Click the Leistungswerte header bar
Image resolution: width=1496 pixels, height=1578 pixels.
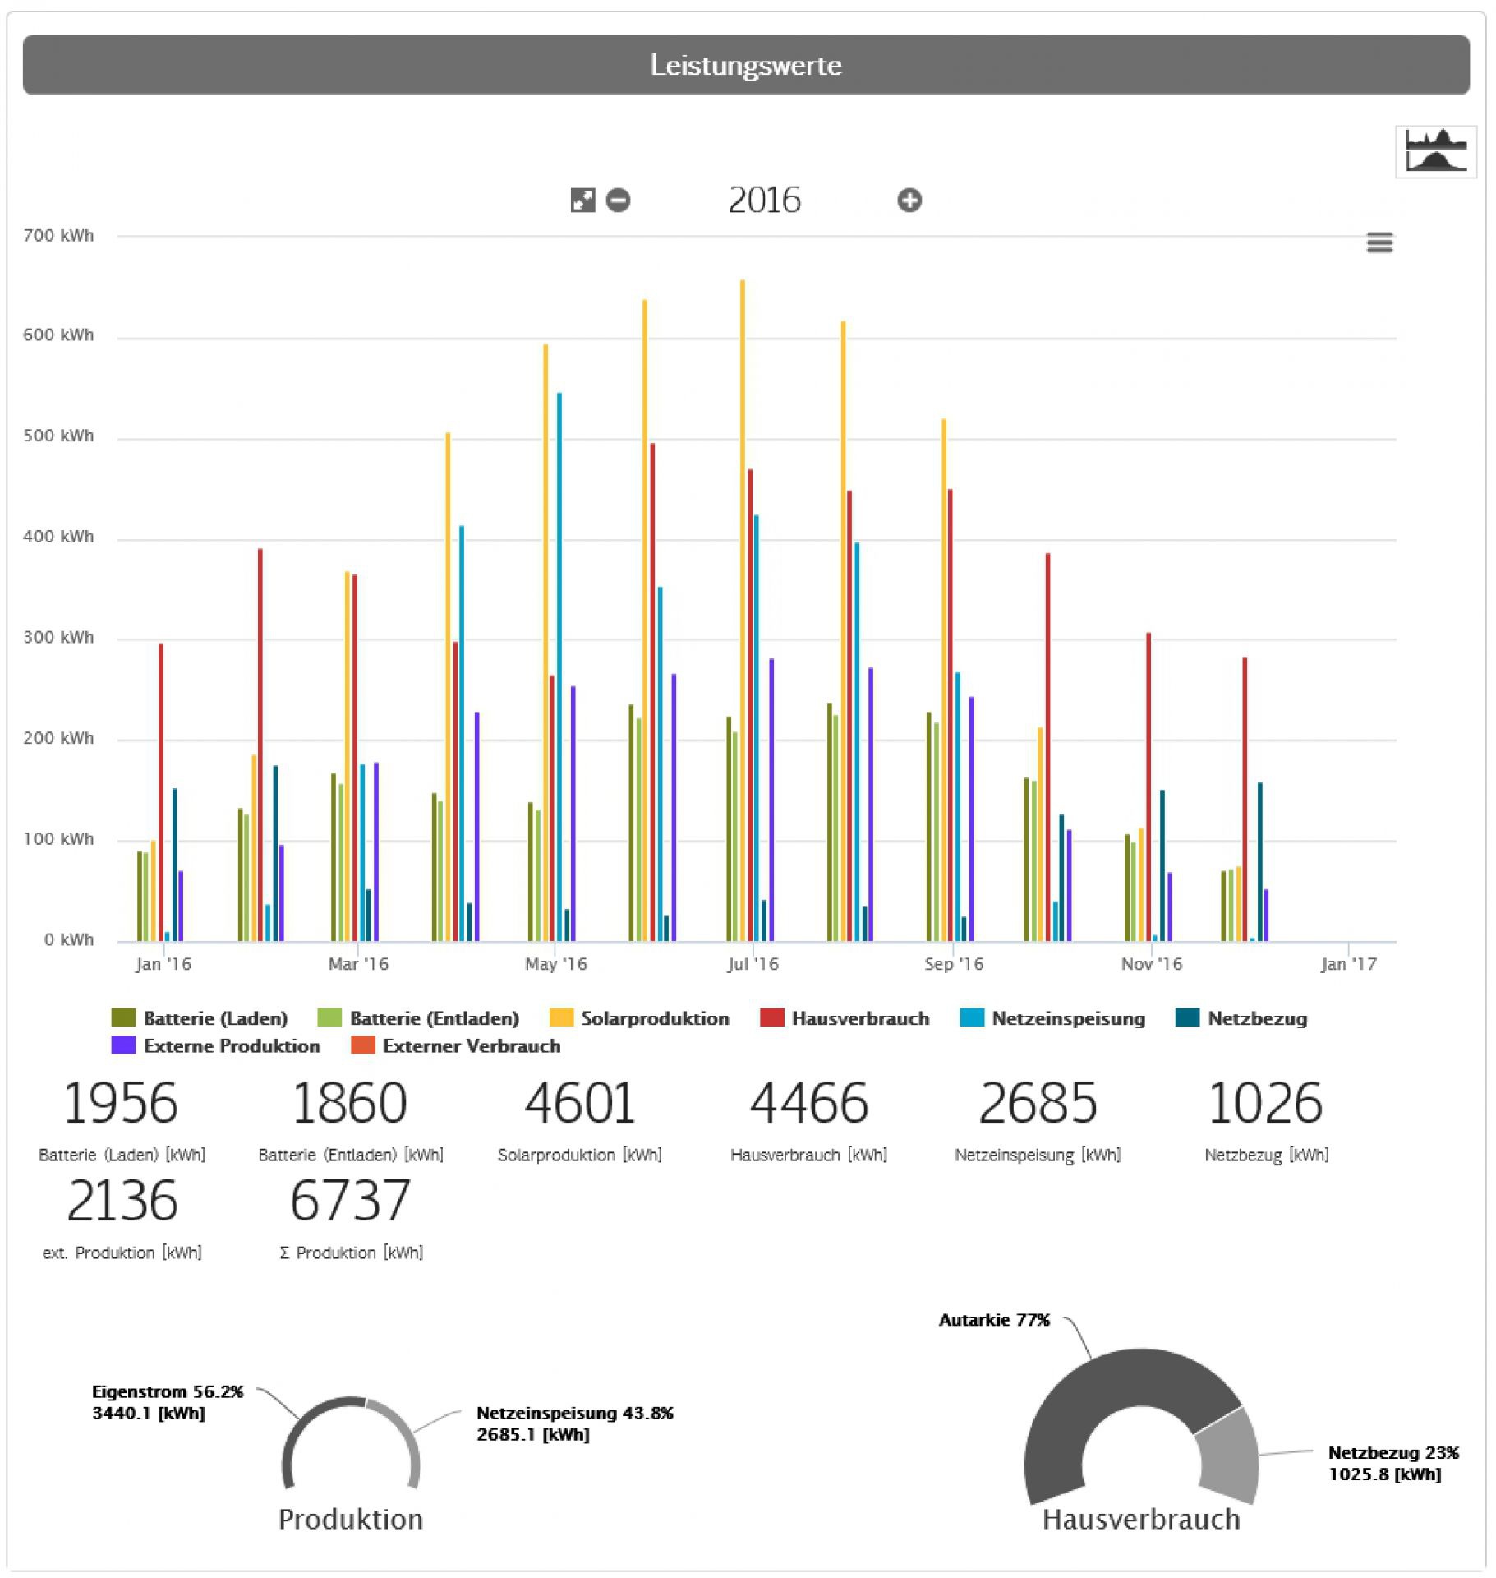[746, 64]
